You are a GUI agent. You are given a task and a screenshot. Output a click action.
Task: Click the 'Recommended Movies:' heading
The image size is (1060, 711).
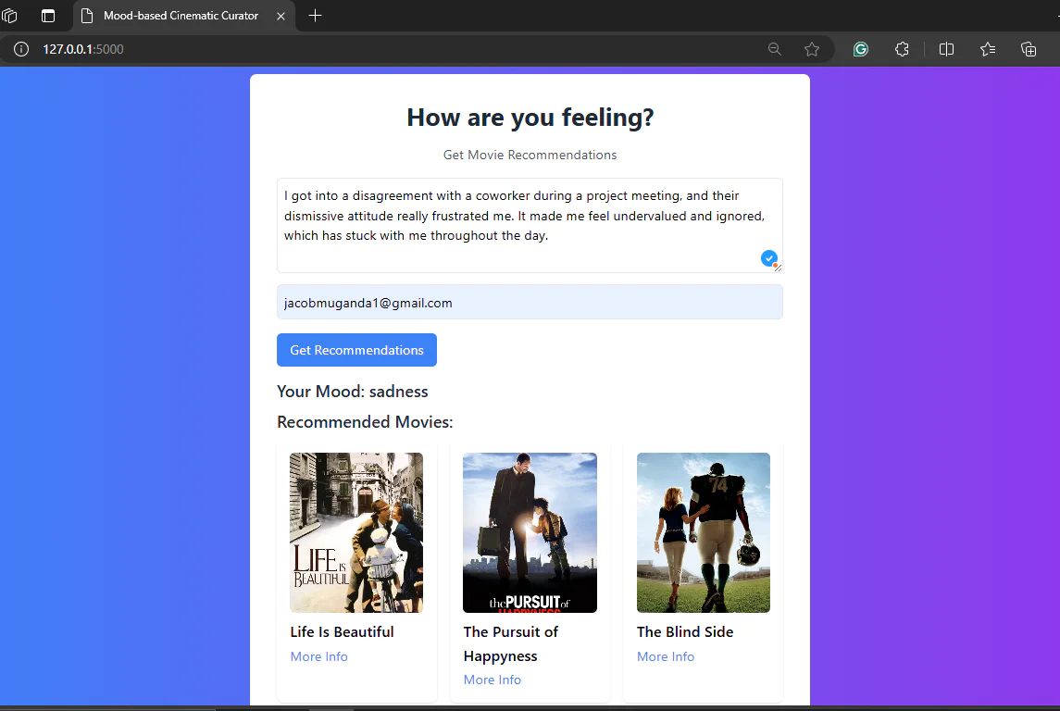(365, 422)
